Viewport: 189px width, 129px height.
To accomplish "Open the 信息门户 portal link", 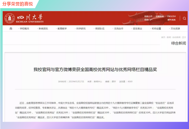I will point(148,20).
